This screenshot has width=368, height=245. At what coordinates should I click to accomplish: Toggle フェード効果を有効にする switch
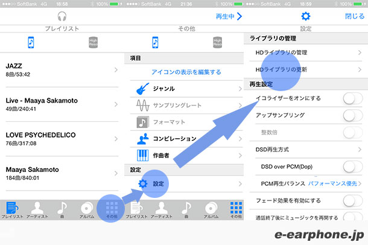353,200
